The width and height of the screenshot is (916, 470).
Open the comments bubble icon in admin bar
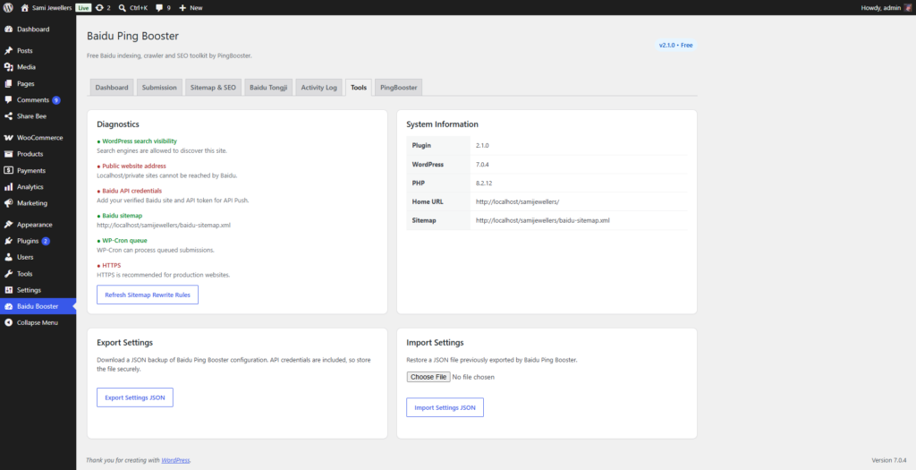[x=159, y=7]
